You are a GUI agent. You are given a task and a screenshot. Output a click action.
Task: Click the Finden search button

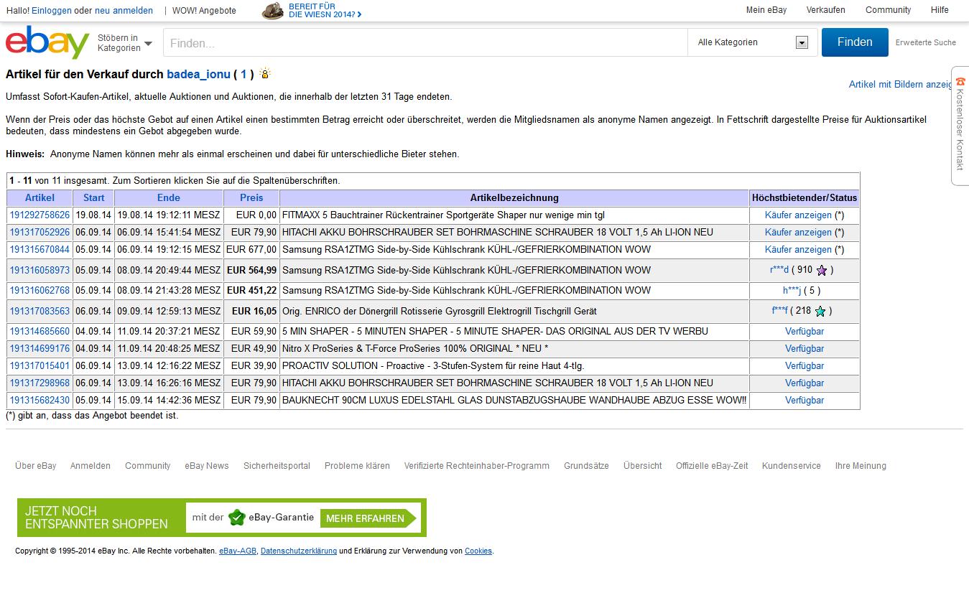pyautogui.click(x=855, y=42)
